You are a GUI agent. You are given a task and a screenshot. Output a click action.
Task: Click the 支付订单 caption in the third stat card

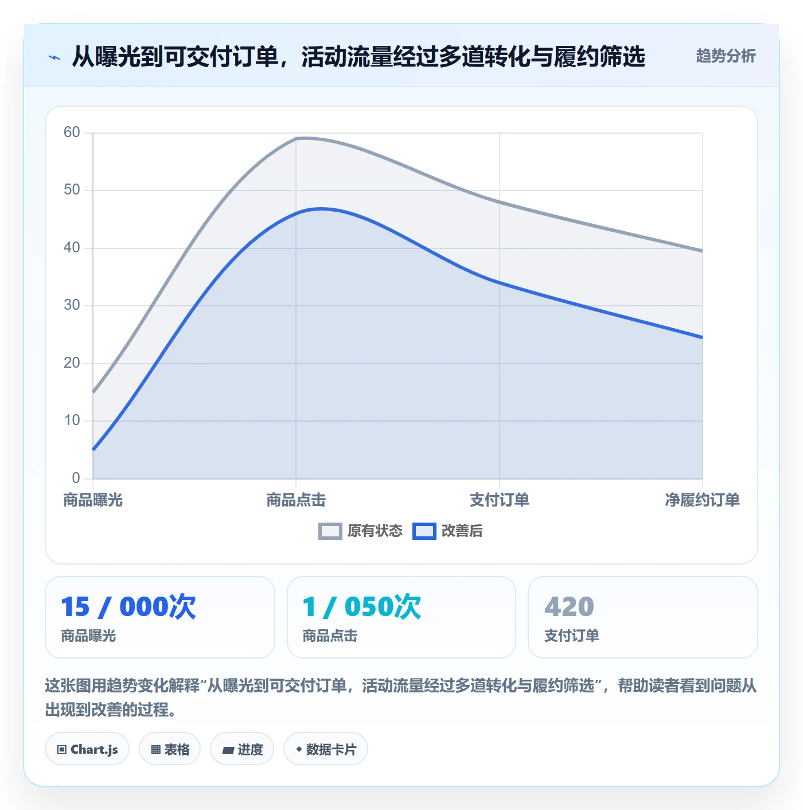tap(571, 636)
